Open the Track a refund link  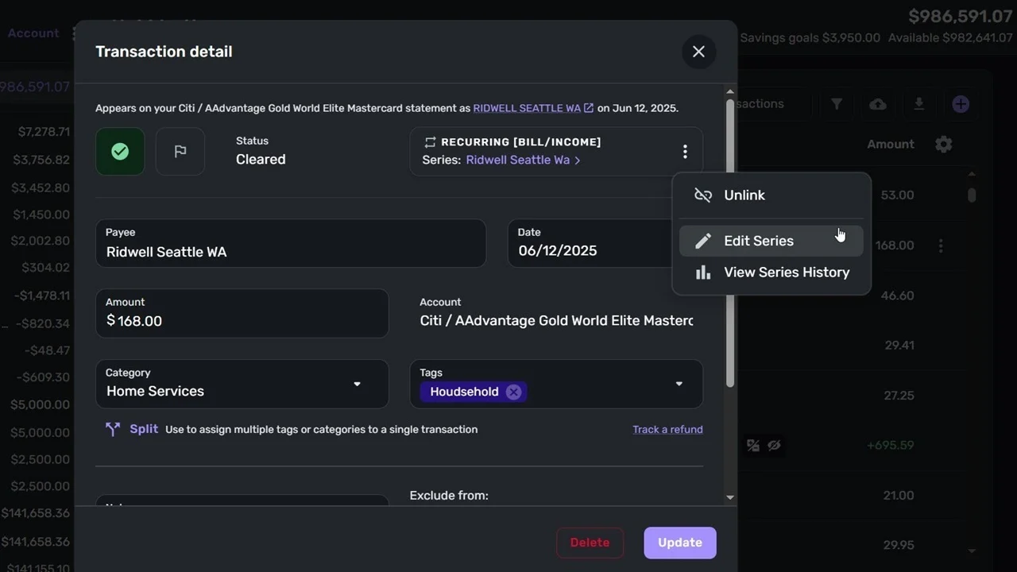tap(667, 429)
